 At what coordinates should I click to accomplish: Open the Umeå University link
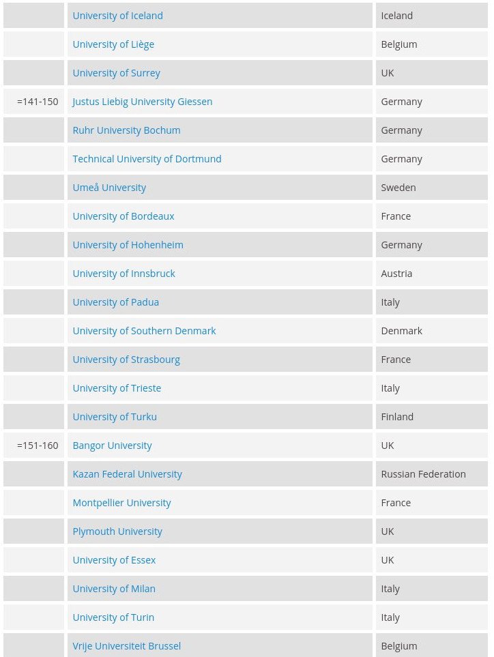click(x=109, y=188)
